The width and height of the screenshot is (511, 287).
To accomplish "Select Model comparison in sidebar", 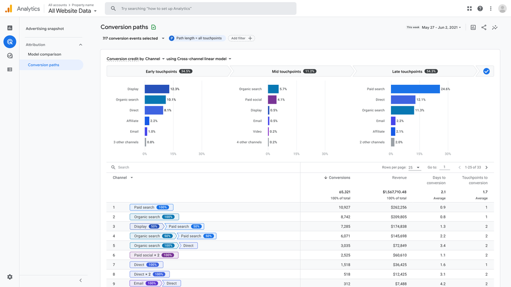I will click(44, 54).
